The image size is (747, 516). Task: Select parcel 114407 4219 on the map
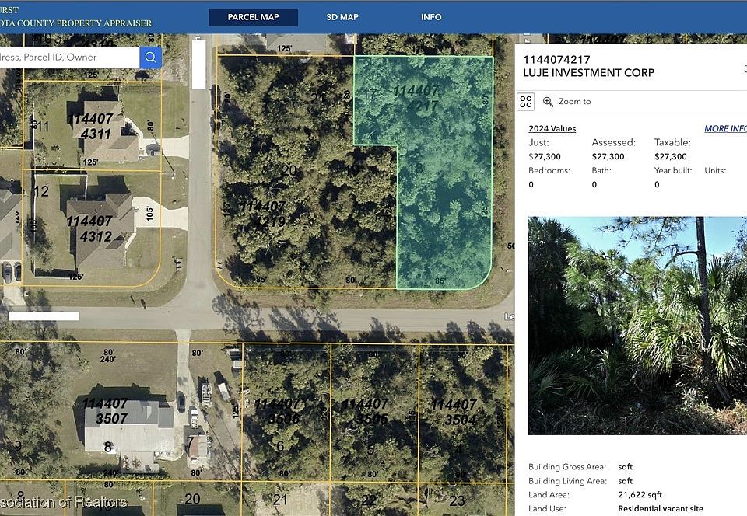(x=264, y=214)
